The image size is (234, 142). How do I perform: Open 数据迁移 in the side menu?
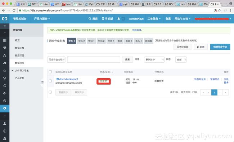[19, 48]
